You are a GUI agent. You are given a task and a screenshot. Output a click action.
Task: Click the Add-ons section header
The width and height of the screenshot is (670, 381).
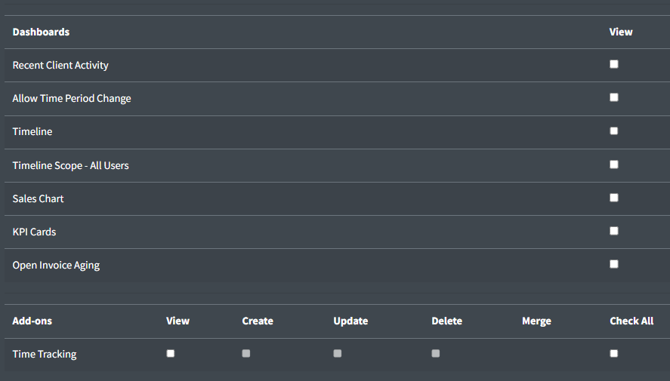[x=32, y=321]
